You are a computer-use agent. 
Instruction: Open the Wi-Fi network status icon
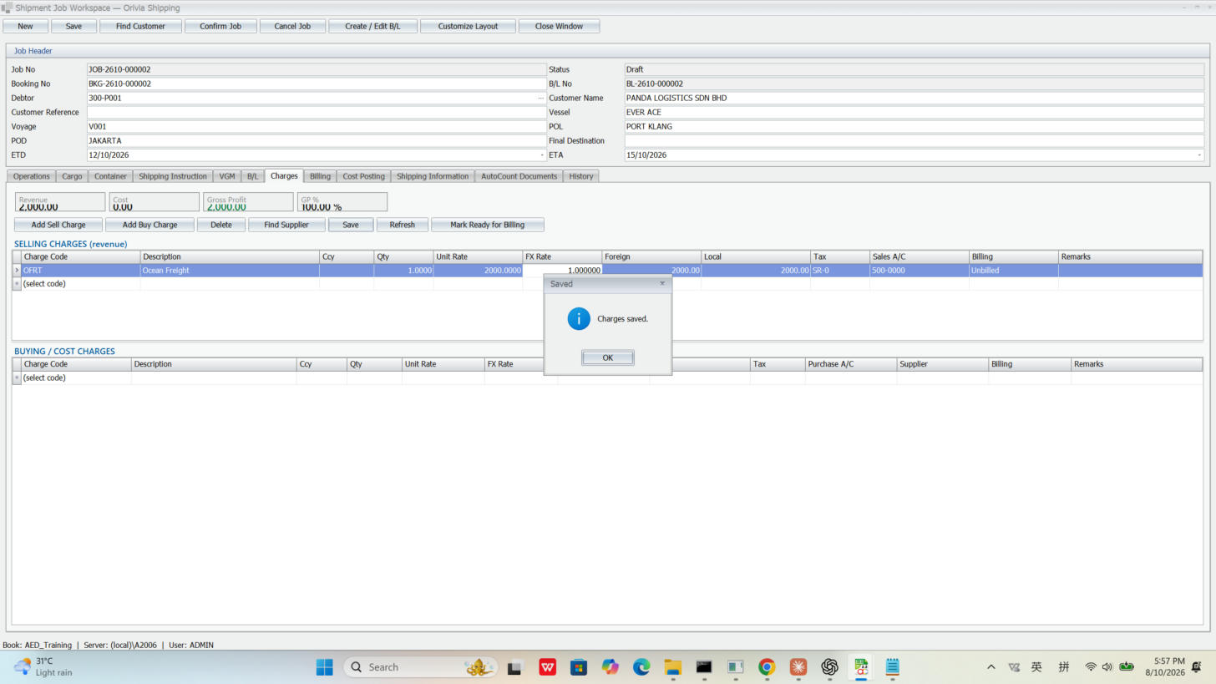click(1091, 666)
